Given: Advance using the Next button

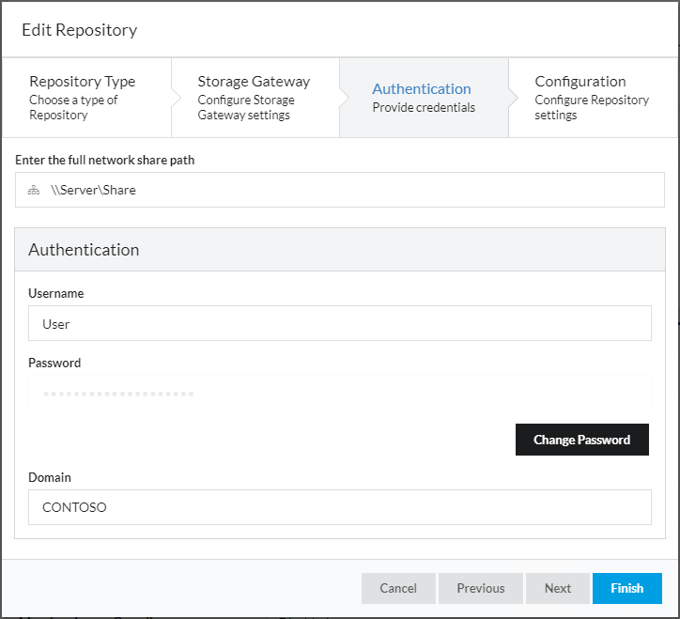Looking at the screenshot, I should (x=558, y=588).
